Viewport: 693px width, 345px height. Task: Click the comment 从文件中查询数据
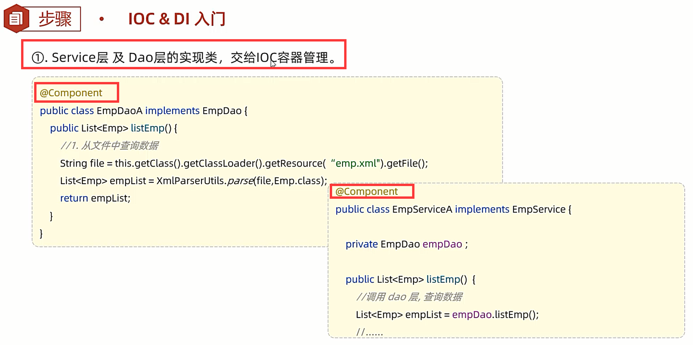(x=109, y=146)
